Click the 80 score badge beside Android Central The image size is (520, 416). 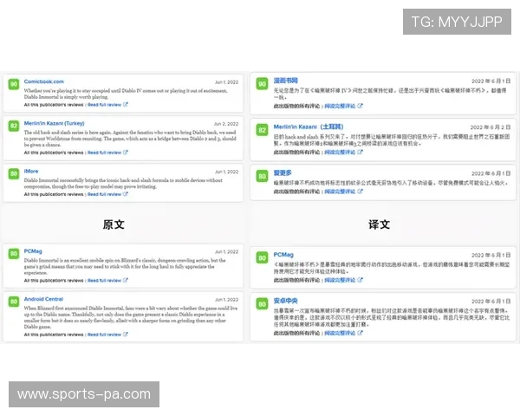(x=14, y=302)
